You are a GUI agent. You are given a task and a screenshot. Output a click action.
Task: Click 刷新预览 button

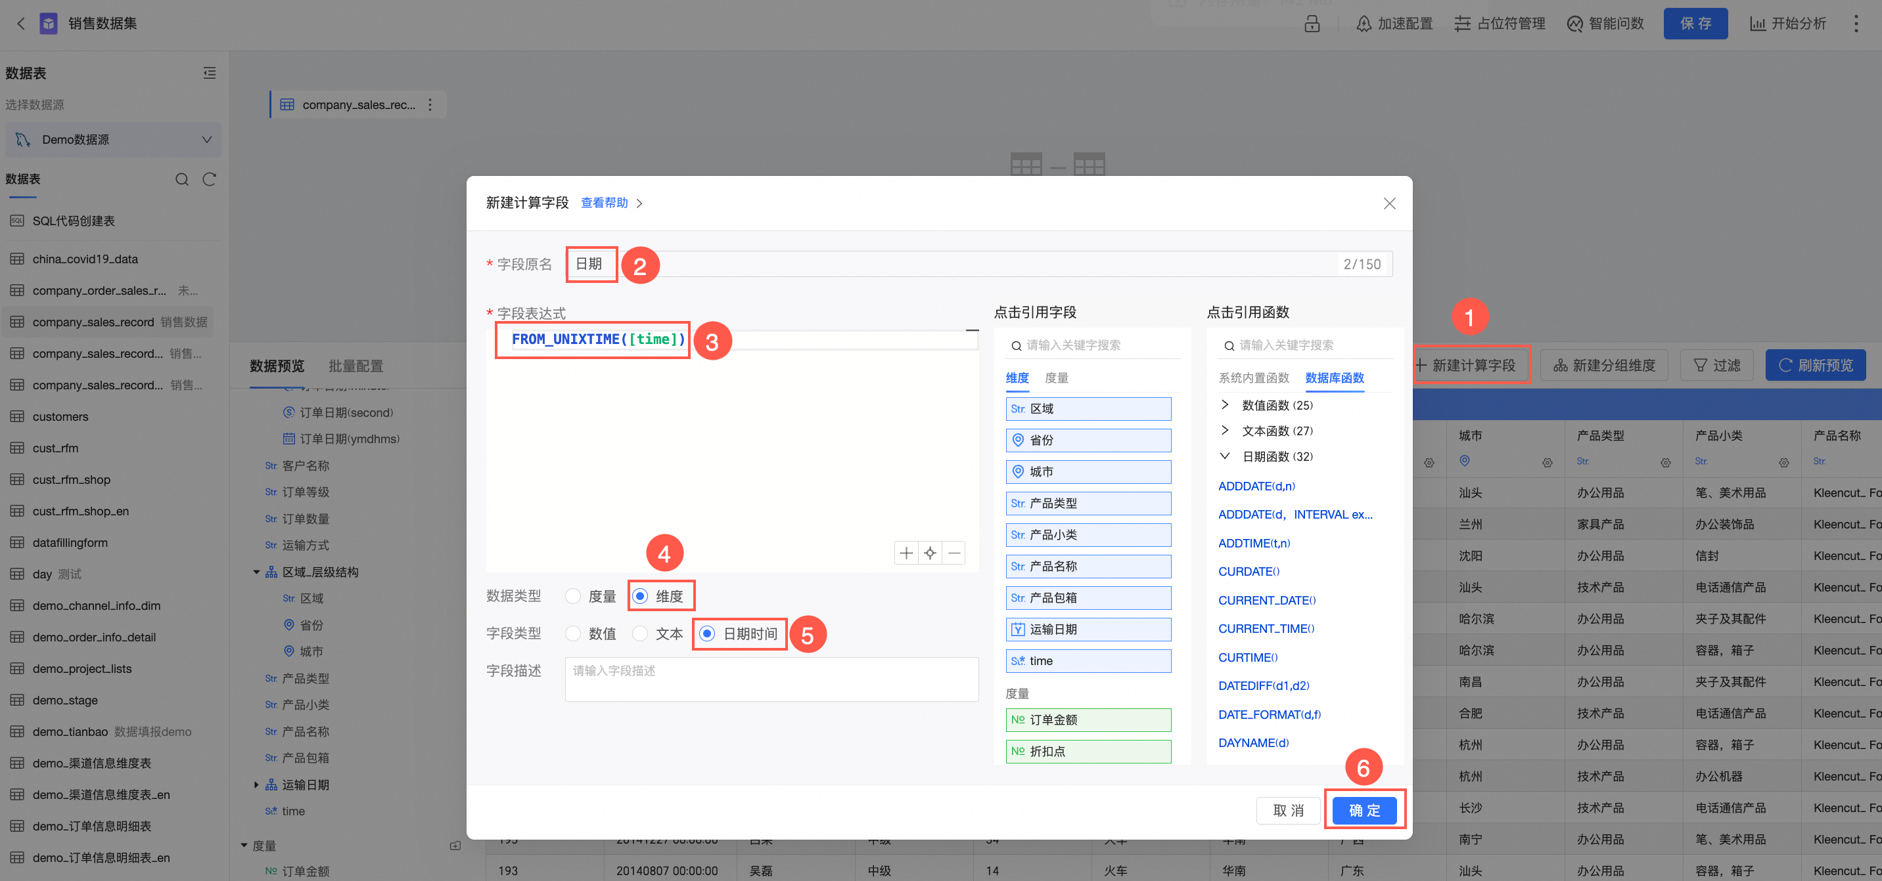(x=1815, y=365)
